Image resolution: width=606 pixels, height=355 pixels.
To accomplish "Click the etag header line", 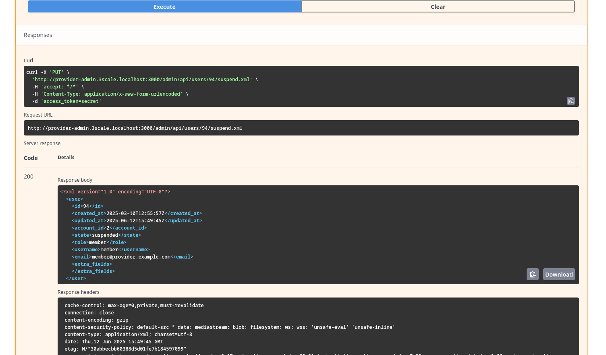I will [x=125, y=349].
